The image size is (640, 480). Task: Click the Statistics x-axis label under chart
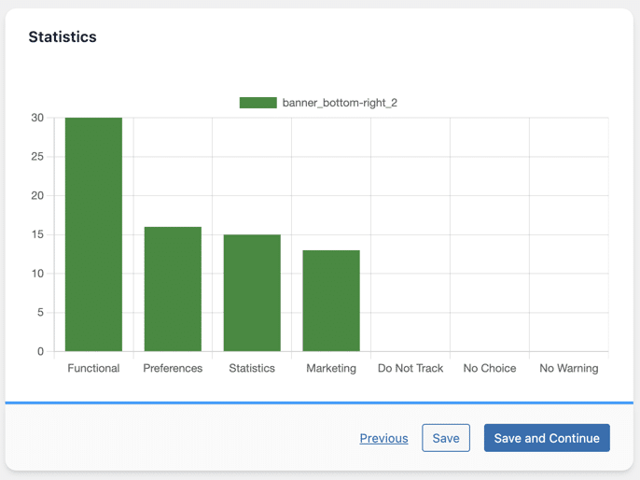pyautogui.click(x=252, y=368)
